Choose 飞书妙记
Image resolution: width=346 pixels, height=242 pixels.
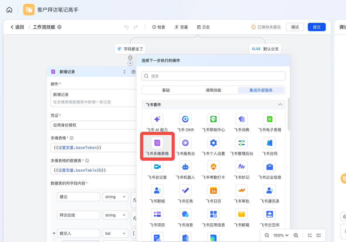242,170
